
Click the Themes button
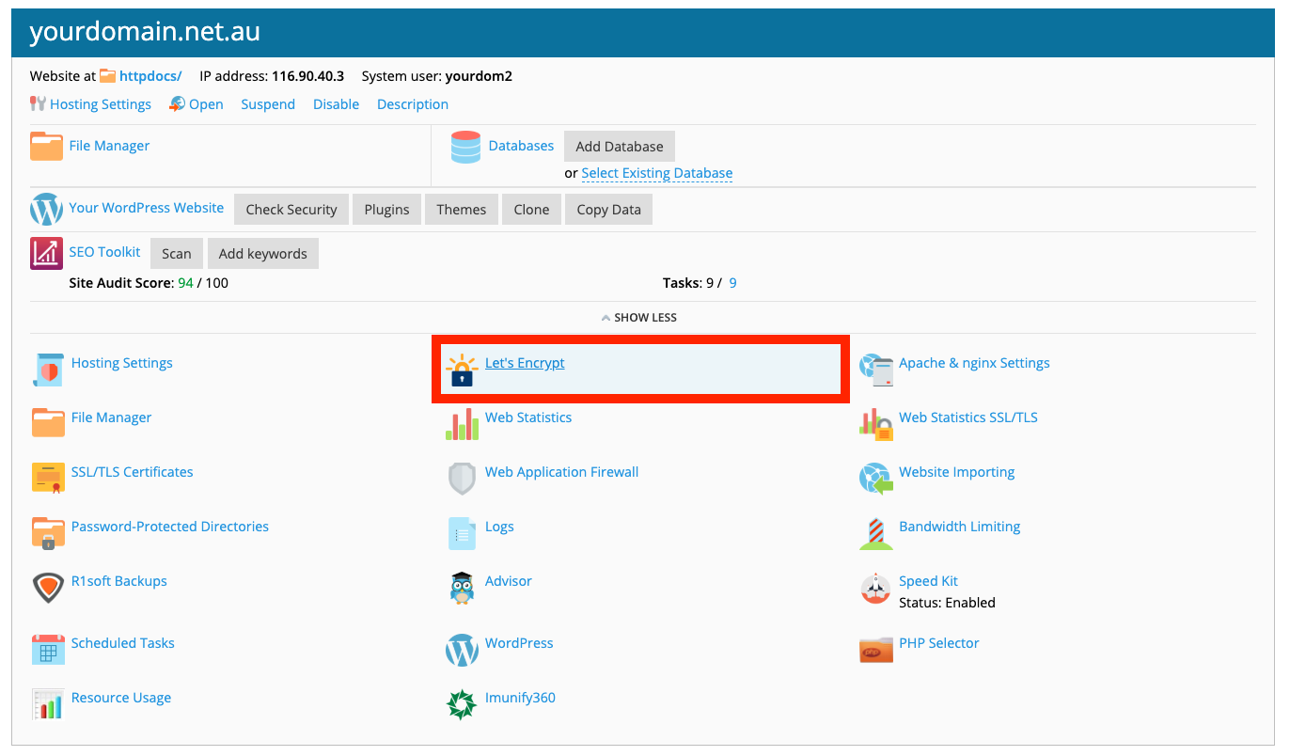tap(462, 210)
